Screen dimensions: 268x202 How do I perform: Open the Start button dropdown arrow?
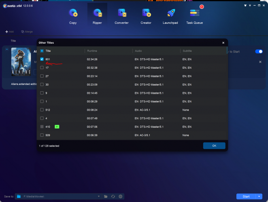259,196
